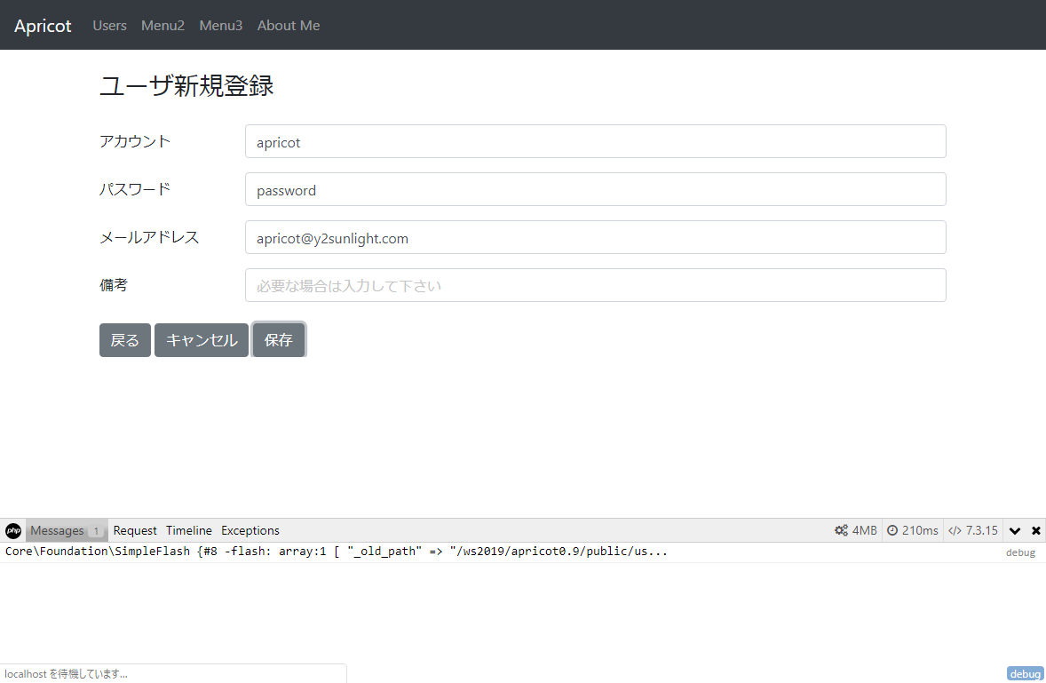Click the Apricot brand logo link
Image resolution: width=1046 pixels, height=683 pixels.
click(43, 26)
